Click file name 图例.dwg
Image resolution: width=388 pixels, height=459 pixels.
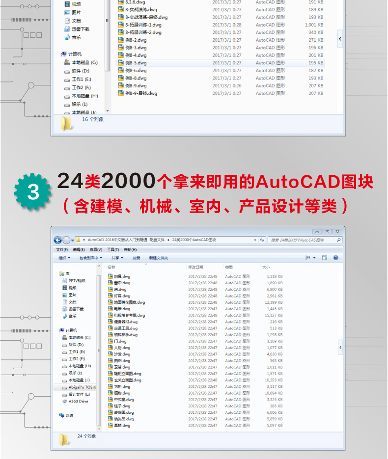click(x=122, y=361)
